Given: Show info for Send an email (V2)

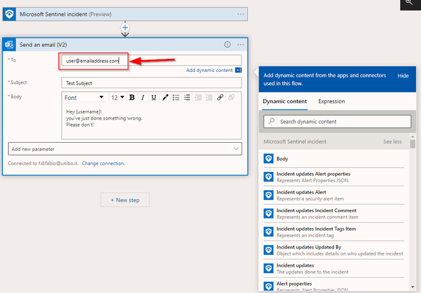Looking at the screenshot, I should [x=227, y=44].
